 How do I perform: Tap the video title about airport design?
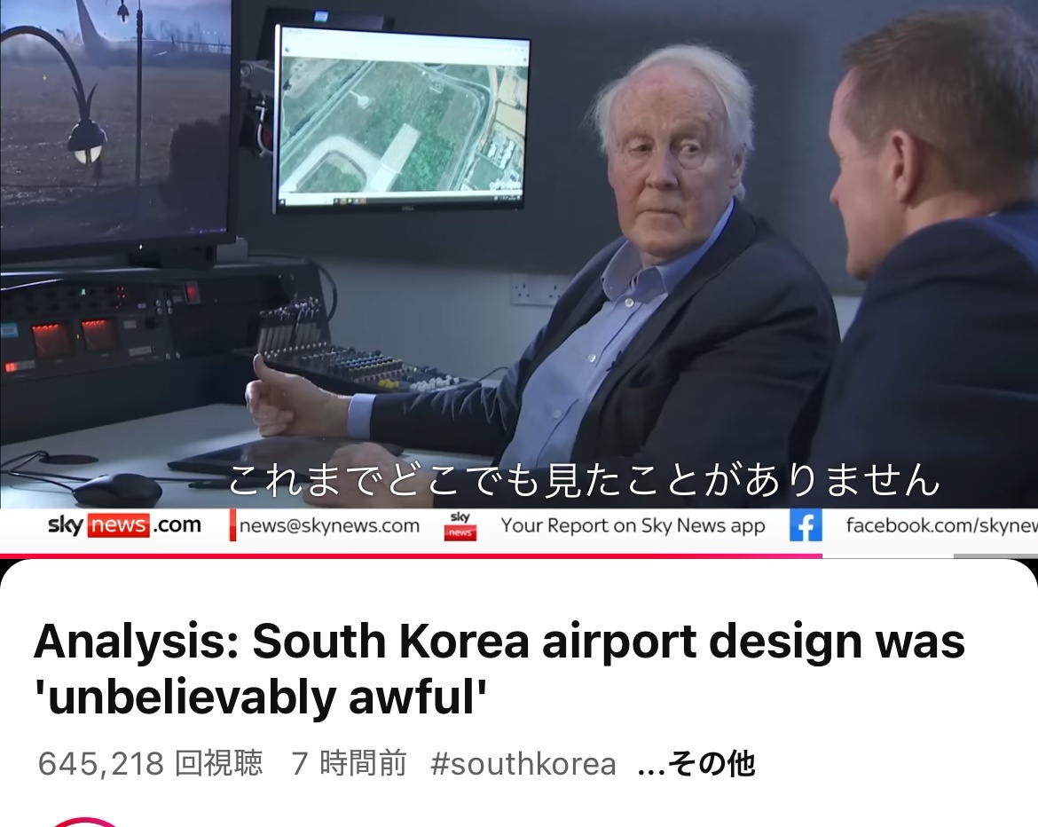coord(499,669)
